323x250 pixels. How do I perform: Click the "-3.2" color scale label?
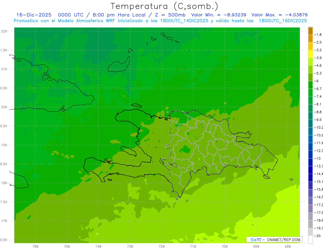(x=318, y=50)
